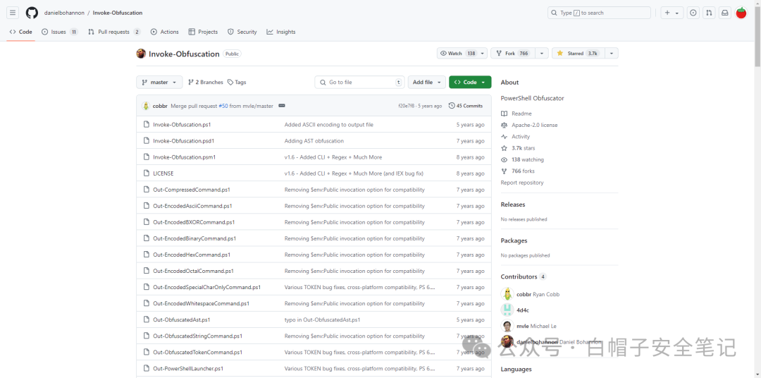Open the Watch notifications dropdown
The width and height of the screenshot is (761, 378).
(x=462, y=54)
